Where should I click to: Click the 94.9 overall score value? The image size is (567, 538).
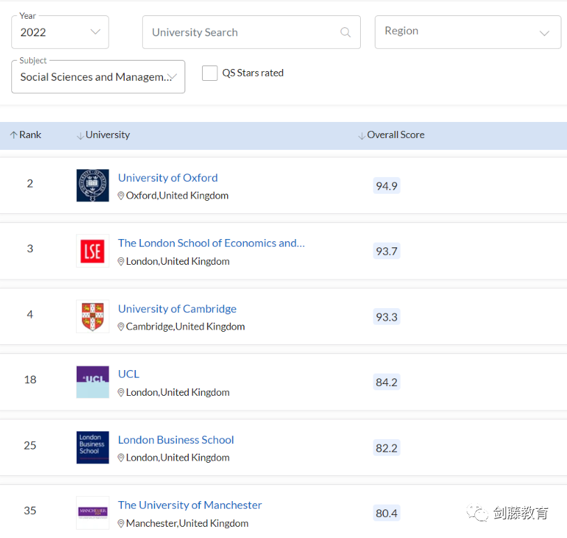pos(387,186)
